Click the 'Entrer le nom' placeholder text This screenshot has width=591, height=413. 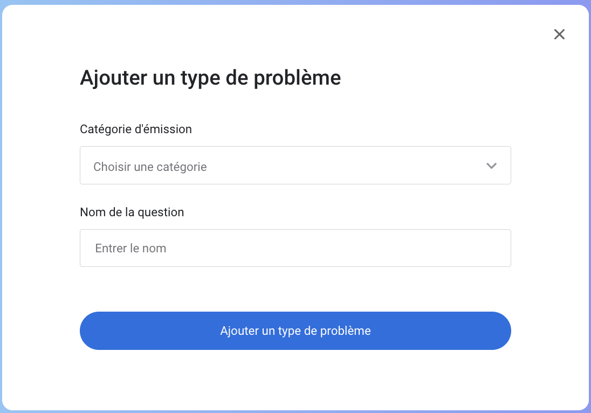coord(130,249)
